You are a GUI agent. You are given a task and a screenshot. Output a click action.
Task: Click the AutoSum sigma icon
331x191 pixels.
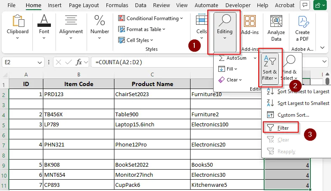pyautogui.click(x=221, y=58)
